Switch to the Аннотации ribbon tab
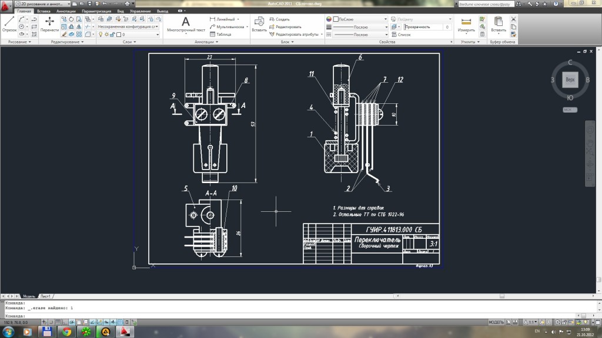This screenshot has width=602, height=338. tap(66, 11)
